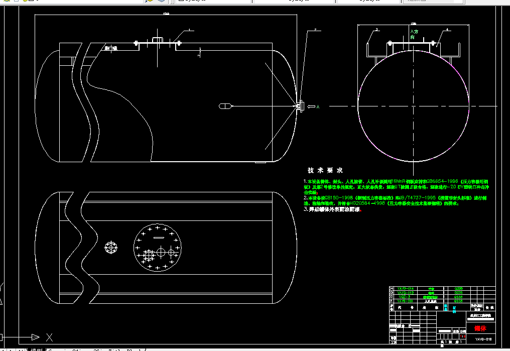Pick the float ball inside tank side view
This screenshot has height=351, width=510.
(x=225, y=106)
